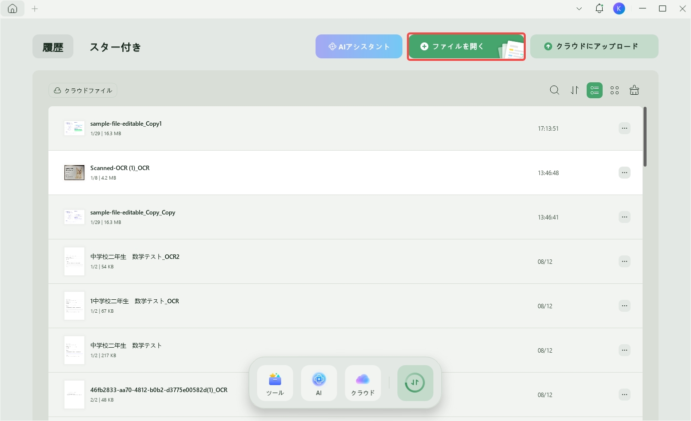Open more options for 46fb2833 OCR file
This screenshot has height=421, width=691.
(x=624, y=395)
